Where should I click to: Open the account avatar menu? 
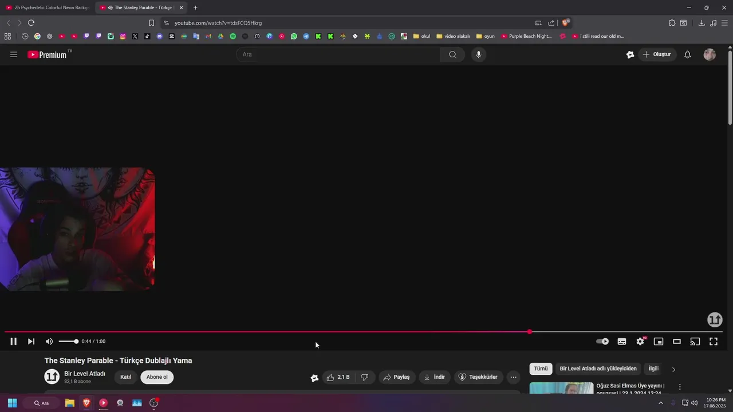tap(710, 54)
